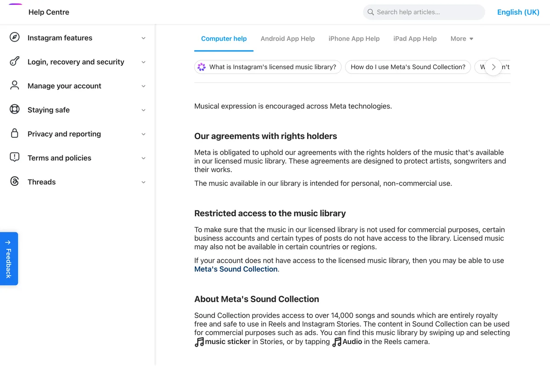Click 'What is Instagram's licensed music library?' chip
This screenshot has height=366, width=550.
(268, 67)
